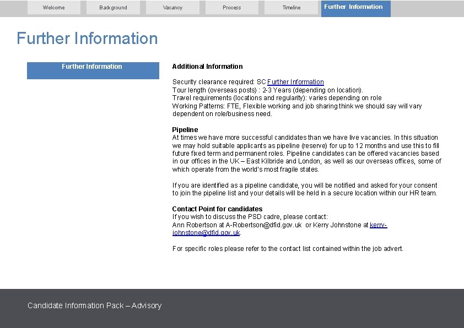Click the Pipeline heading

tap(185, 130)
